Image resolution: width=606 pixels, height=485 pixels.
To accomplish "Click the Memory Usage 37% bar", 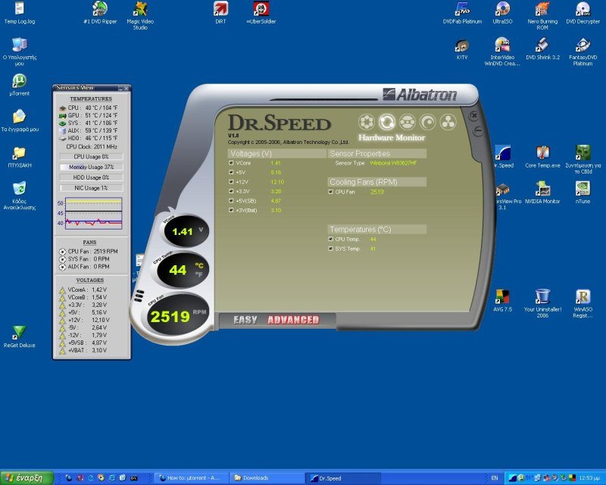I will click(x=92, y=167).
